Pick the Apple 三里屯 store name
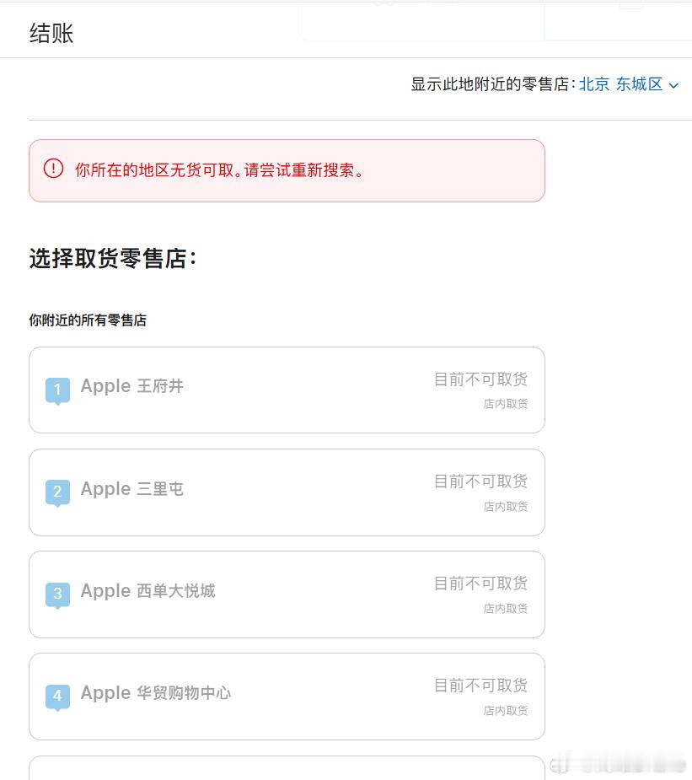 click(x=131, y=489)
